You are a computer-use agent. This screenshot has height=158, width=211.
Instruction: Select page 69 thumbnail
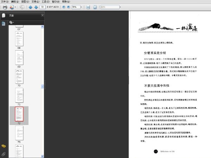tap(19, 58)
